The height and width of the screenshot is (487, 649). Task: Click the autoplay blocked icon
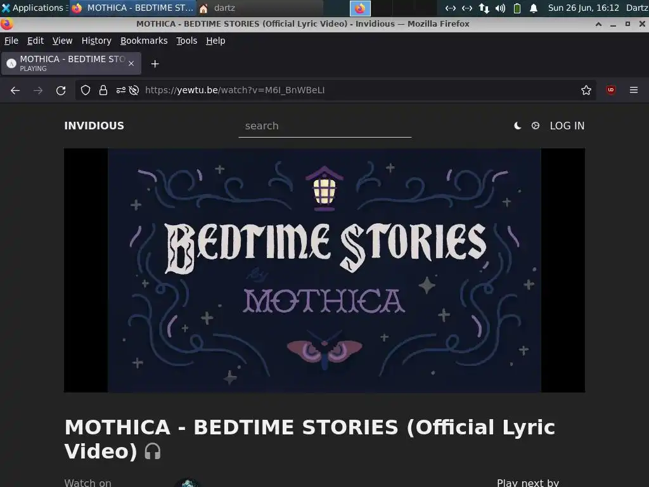click(134, 90)
